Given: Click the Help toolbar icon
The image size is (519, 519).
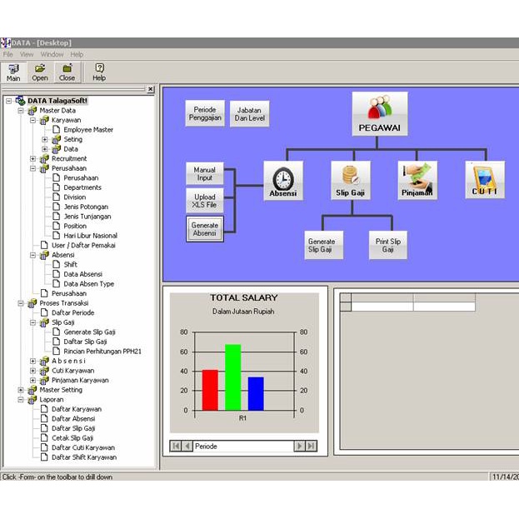Looking at the screenshot, I should tap(99, 72).
